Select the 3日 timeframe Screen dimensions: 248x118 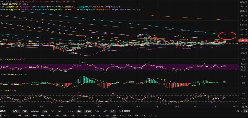tap(107, 115)
